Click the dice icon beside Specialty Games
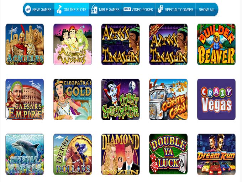Screen dimensions: 242x182 (161, 9)
